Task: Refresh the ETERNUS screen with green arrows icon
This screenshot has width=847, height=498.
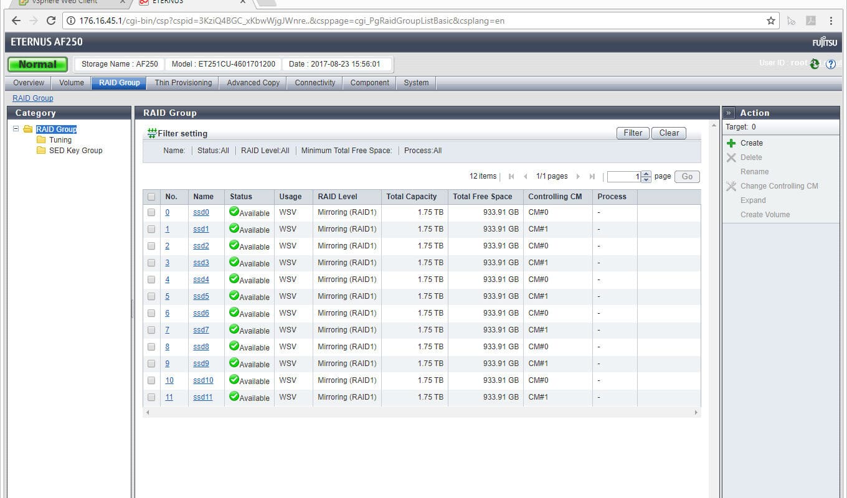Action: point(815,63)
